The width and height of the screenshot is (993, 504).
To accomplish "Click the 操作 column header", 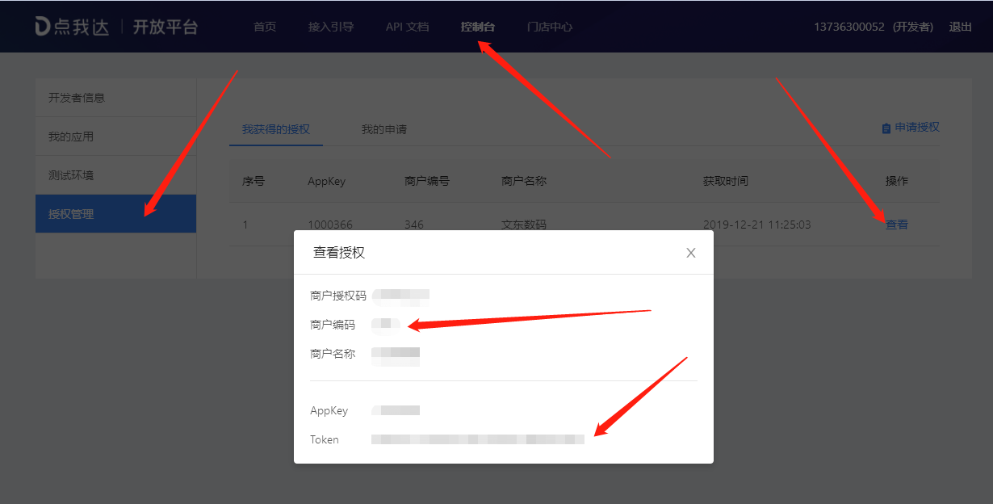I will 897,181.
